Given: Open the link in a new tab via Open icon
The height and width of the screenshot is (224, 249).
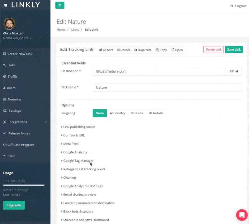Looking at the screenshot, I should point(177,50).
